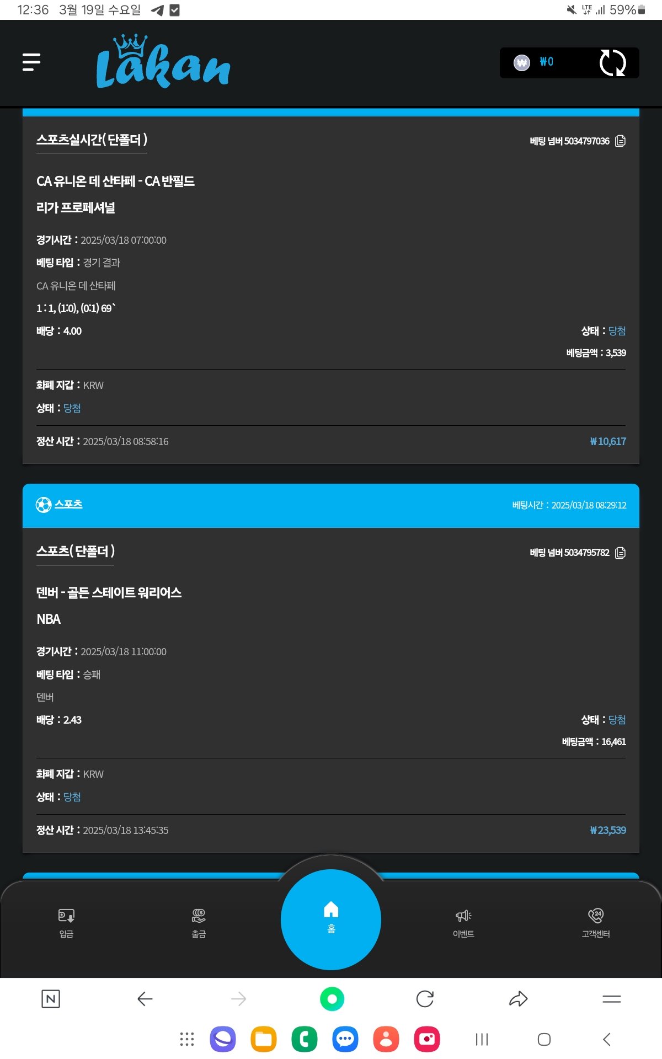Refresh the balance with the circular arrows icon
662x1059 pixels.
click(612, 63)
